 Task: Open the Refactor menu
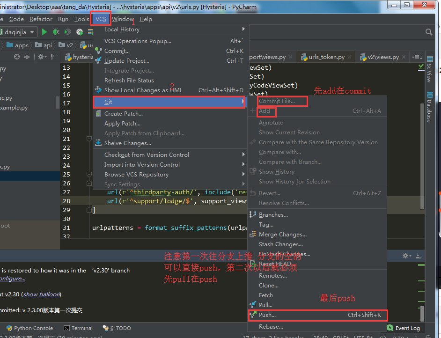pos(41,19)
